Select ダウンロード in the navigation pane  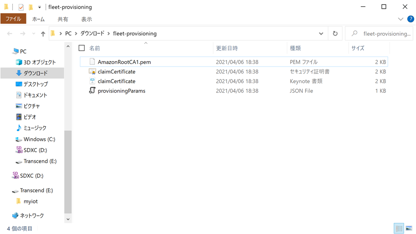[32, 73]
